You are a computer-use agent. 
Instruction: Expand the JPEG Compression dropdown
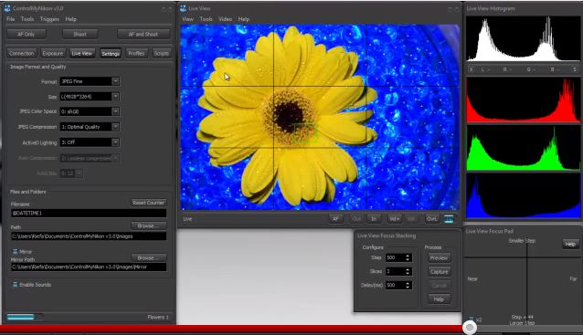116,127
